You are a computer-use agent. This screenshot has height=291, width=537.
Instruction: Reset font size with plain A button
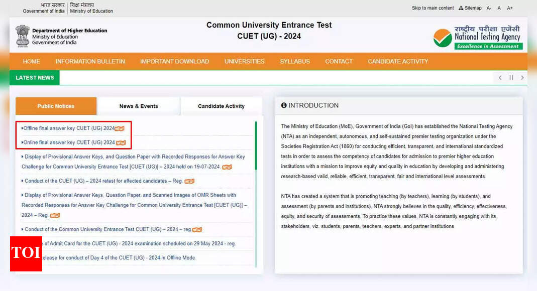499,8
